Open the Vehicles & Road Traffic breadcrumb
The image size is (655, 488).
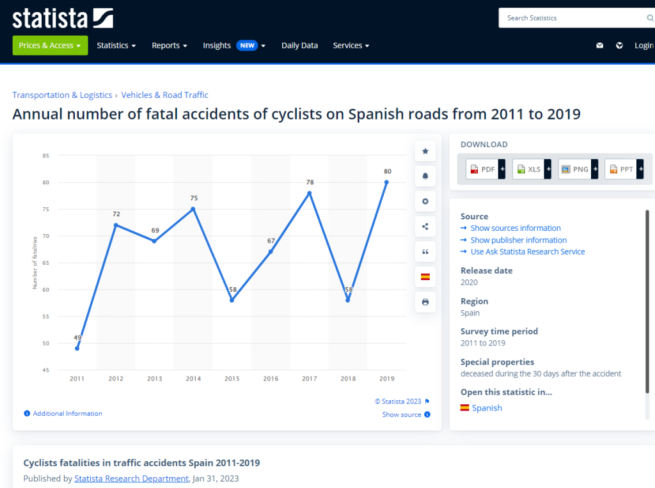(164, 95)
